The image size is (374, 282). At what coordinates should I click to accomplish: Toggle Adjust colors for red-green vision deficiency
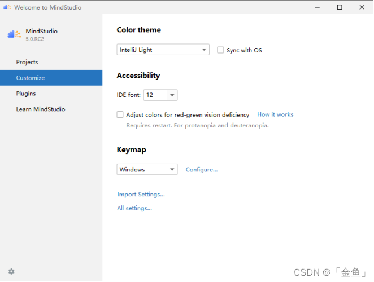pyautogui.click(x=120, y=115)
